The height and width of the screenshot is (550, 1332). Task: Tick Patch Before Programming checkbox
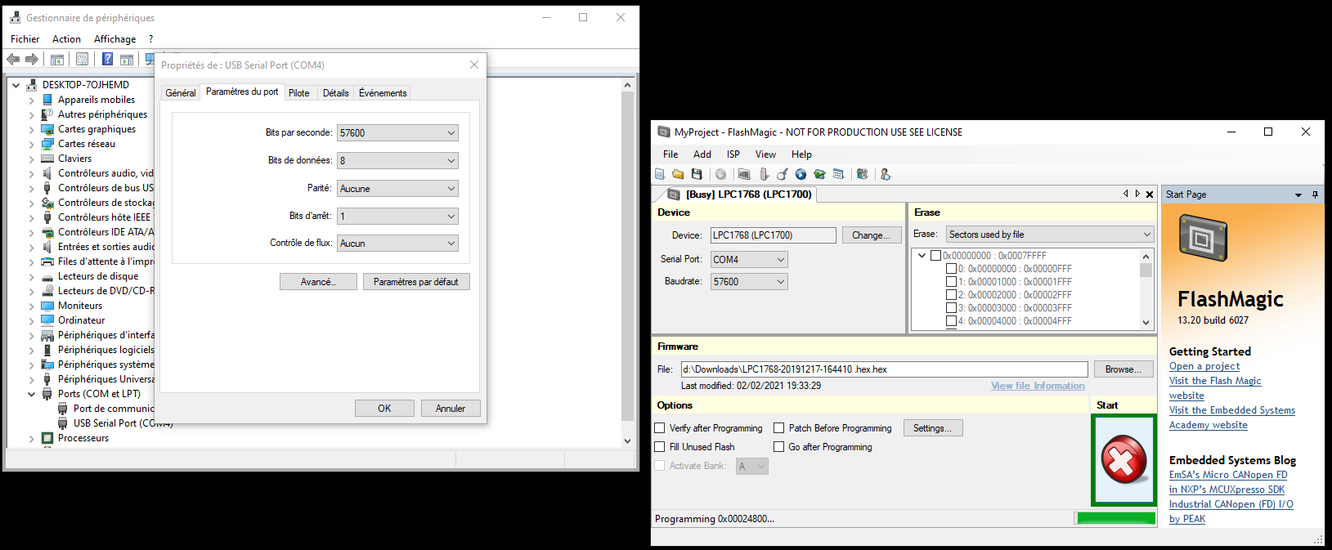click(x=779, y=428)
